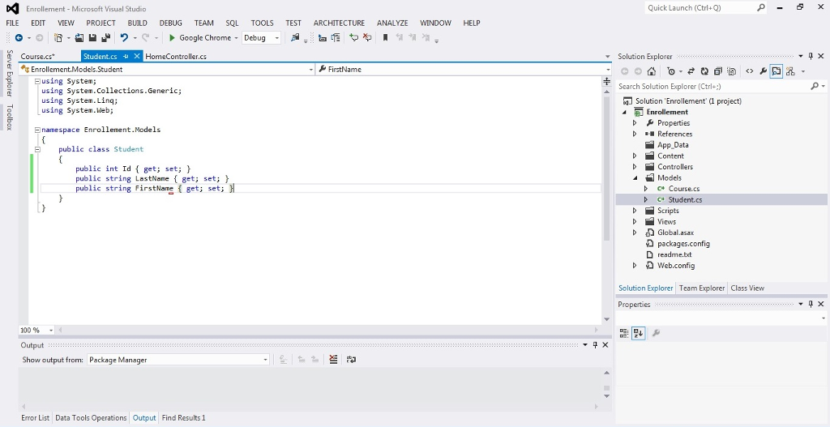
Task: Click the Save All toolbar icon
Action: pos(104,38)
